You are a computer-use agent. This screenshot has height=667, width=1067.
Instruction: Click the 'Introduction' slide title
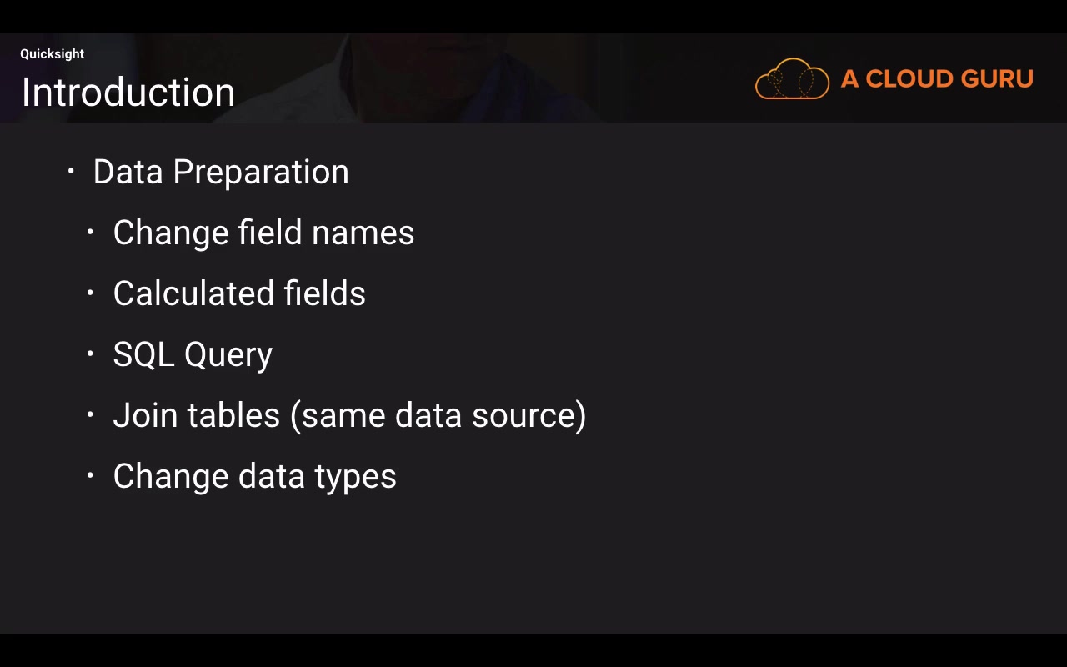pos(128,93)
